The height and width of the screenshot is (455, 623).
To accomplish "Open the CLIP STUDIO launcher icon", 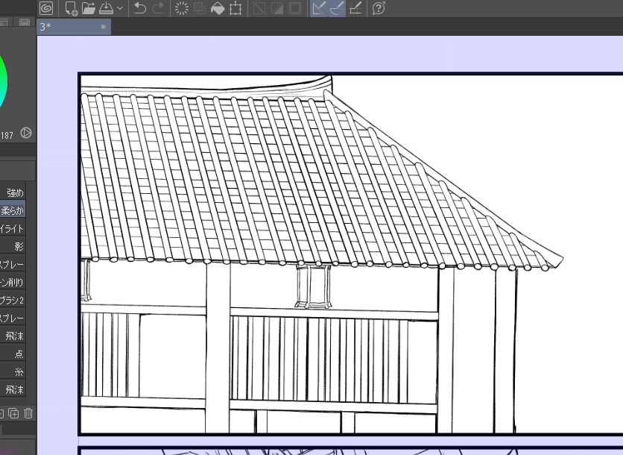I will [46, 8].
